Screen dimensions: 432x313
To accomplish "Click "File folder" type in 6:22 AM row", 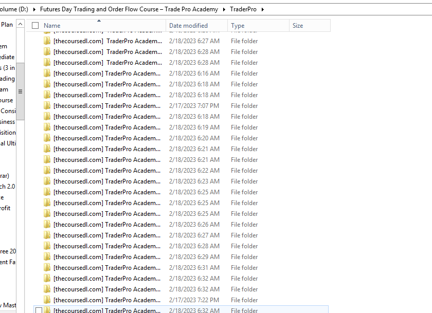I will tap(244, 171).
